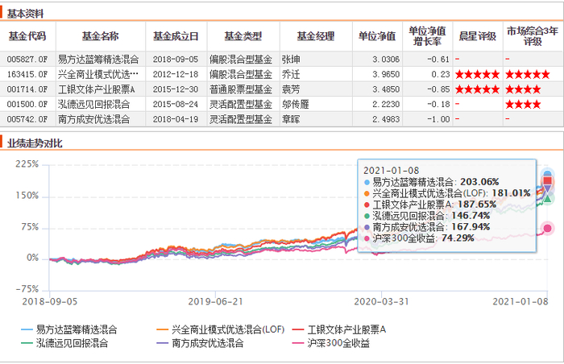The width and height of the screenshot is (564, 364).
Task: Click growth rate -0.61
Action: tap(438, 60)
